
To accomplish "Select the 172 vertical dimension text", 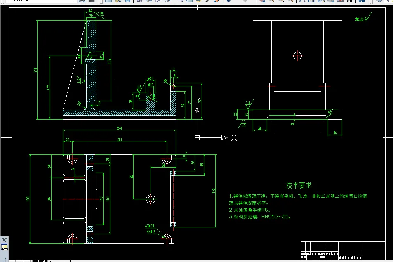I will point(109,61).
